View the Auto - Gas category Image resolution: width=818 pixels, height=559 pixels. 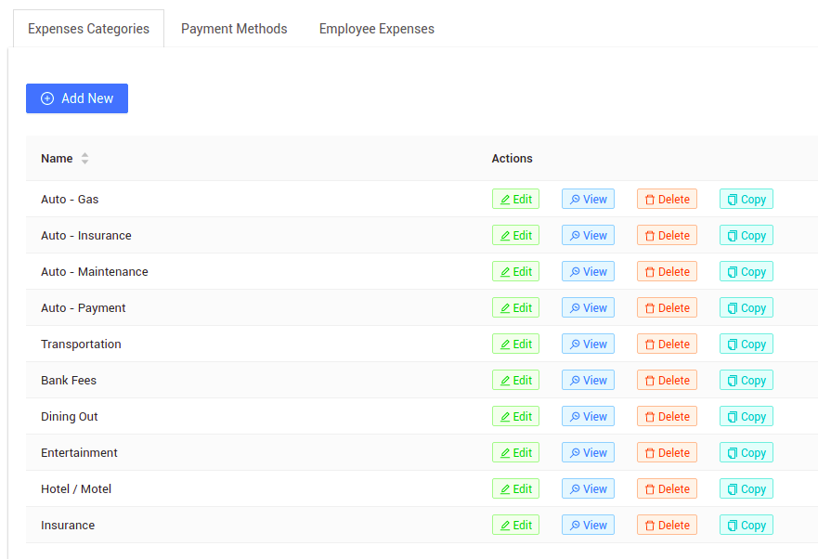pos(588,200)
